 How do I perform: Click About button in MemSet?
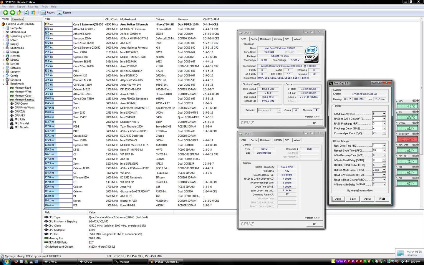click(367, 199)
